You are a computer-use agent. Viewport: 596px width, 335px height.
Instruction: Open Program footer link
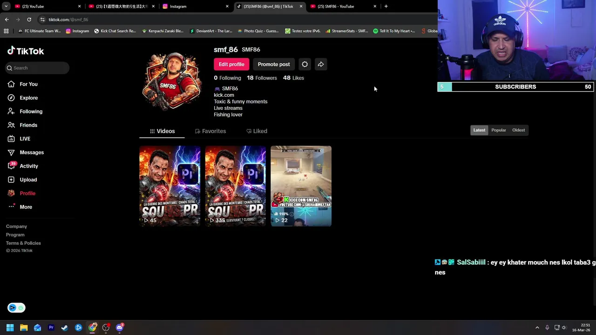pos(15,235)
